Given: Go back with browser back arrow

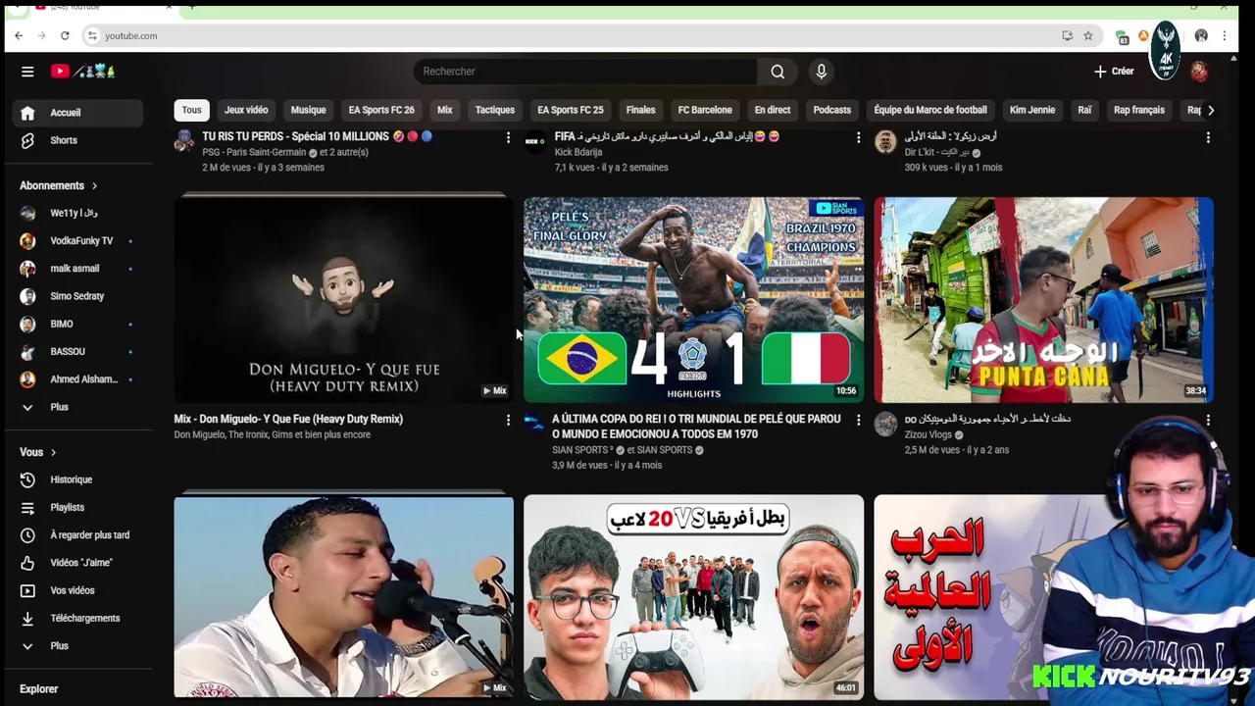Looking at the screenshot, I should [19, 36].
